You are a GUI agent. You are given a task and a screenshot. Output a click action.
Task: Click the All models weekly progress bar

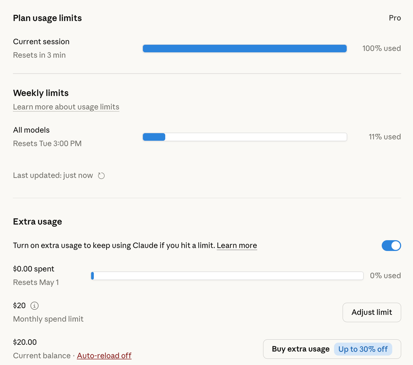(x=245, y=137)
